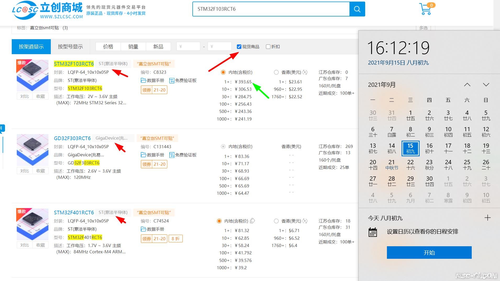This screenshot has width=500, height=281.
Task: Enable the discount (折扣) checkbox
Action: [x=268, y=47]
